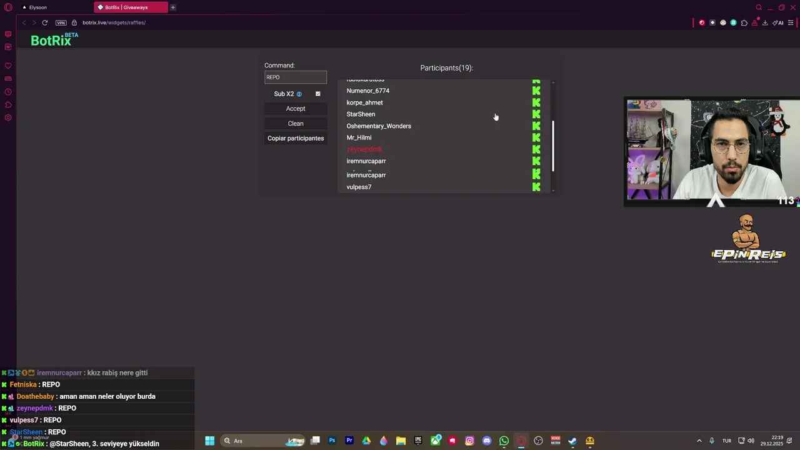Toggle the Sub X2 checkbox
The image size is (800, 450).
[x=318, y=94]
